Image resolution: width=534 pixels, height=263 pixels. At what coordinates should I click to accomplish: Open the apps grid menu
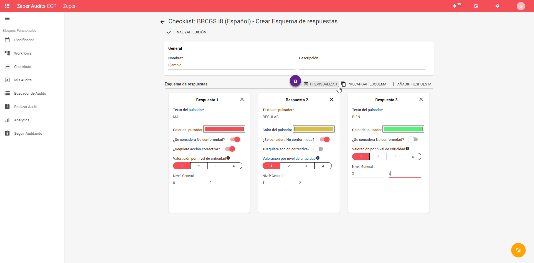point(7,6)
